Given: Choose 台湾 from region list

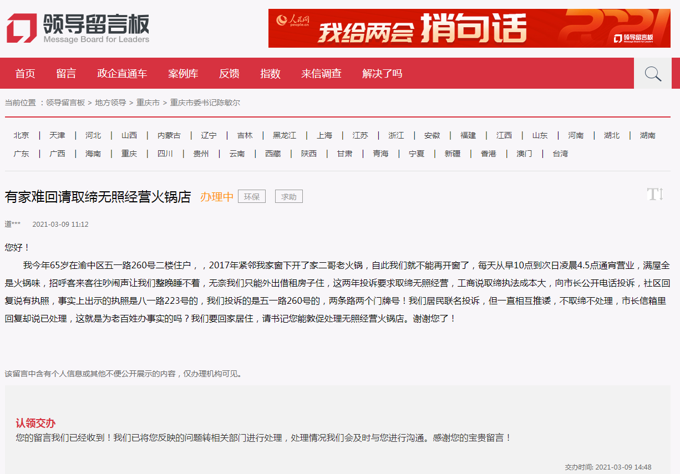Looking at the screenshot, I should pos(560,154).
